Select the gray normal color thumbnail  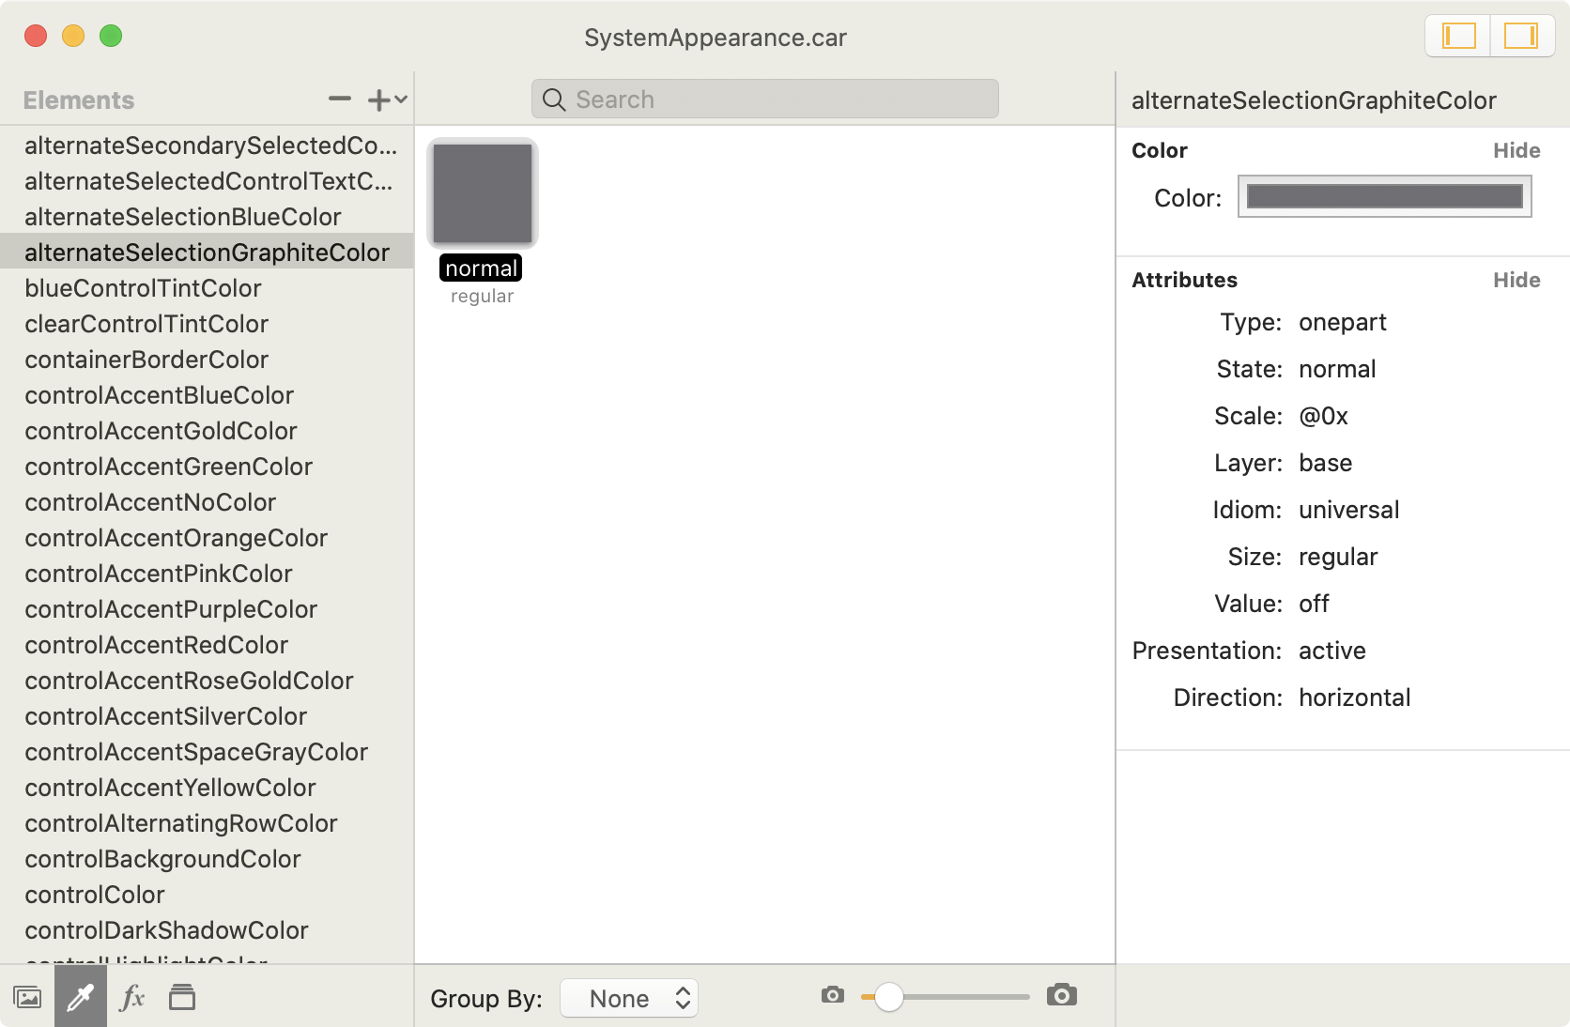pyautogui.click(x=483, y=193)
